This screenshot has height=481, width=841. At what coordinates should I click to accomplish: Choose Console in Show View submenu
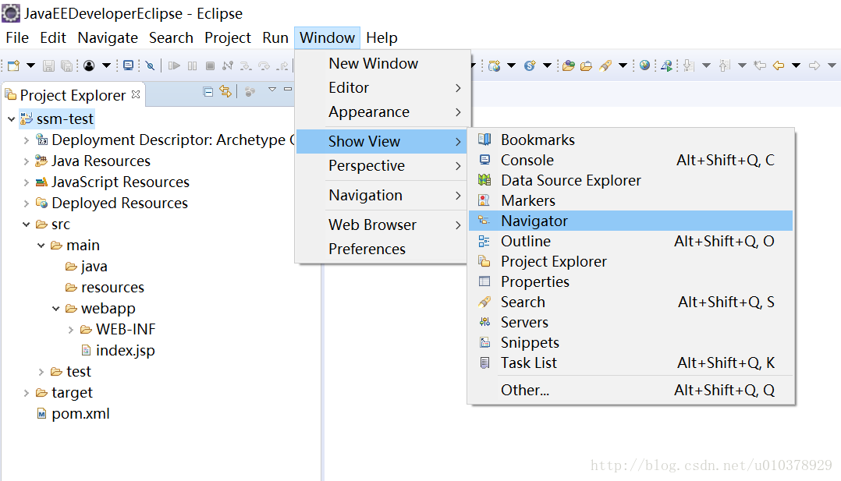630,161
